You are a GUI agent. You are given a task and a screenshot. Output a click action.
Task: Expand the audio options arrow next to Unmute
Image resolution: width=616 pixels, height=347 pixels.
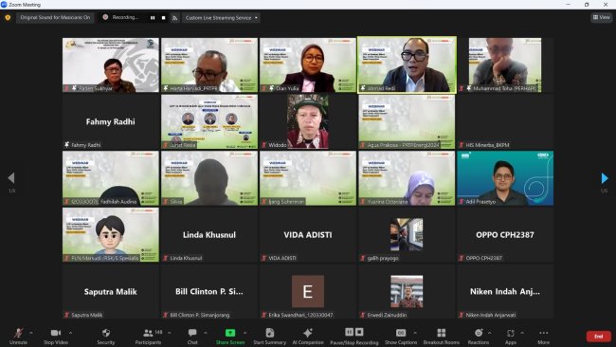click(x=31, y=333)
